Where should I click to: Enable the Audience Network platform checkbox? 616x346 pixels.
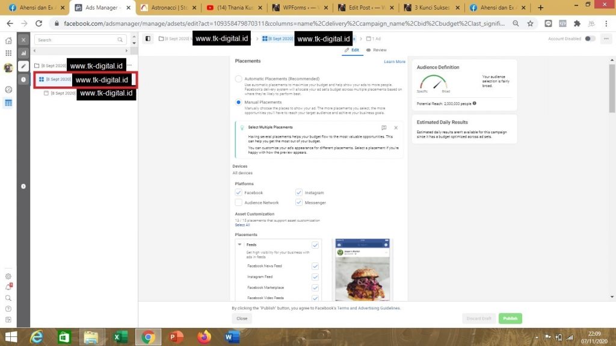coord(239,201)
